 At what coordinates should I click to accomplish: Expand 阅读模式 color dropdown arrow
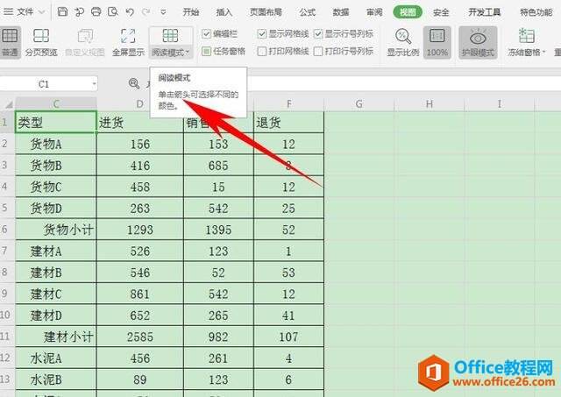pyautogui.click(x=188, y=53)
